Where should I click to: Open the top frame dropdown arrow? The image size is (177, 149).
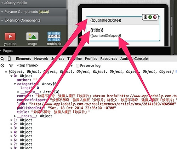[72, 65]
